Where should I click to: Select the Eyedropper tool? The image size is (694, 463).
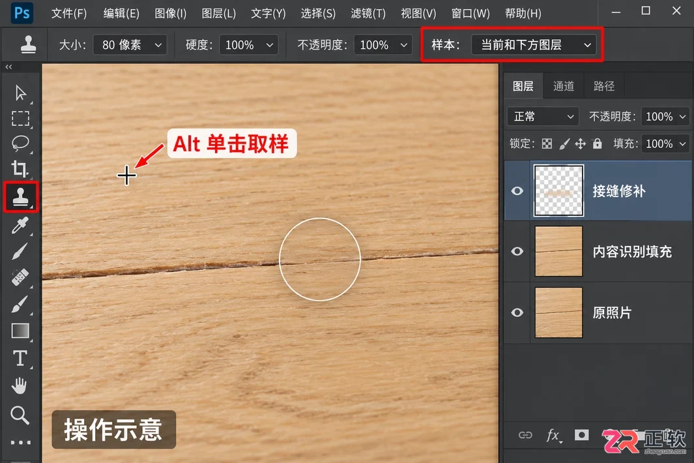(x=20, y=225)
